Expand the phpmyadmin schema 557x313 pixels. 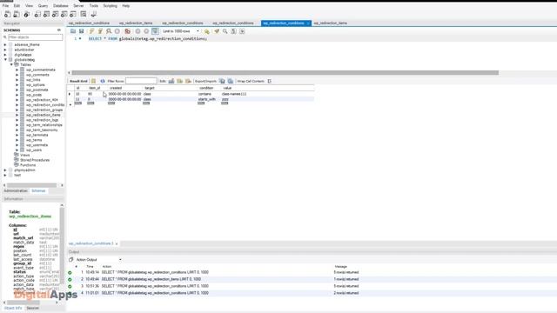point(5,170)
